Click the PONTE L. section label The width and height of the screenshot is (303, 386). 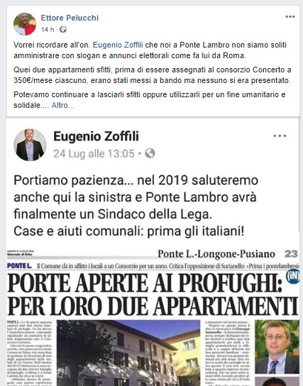coord(20,266)
